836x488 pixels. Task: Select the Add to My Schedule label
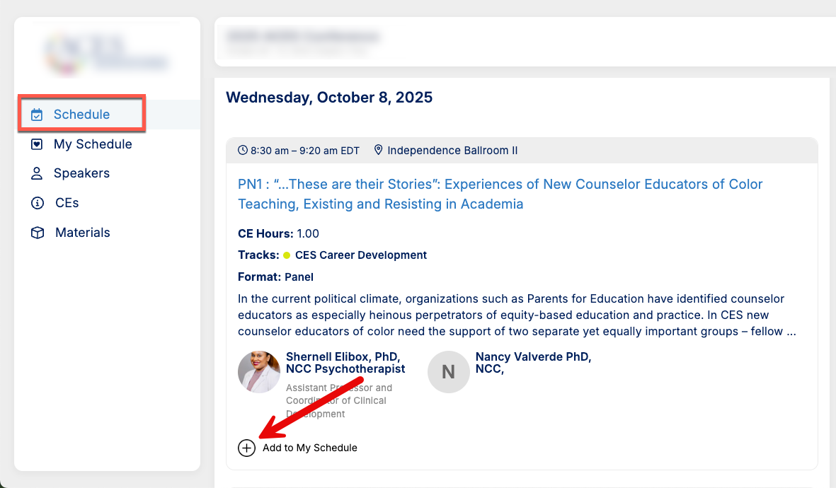pos(310,448)
